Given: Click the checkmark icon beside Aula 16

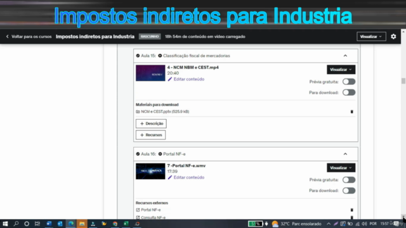Looking at the screenshot, I should 138,154.
